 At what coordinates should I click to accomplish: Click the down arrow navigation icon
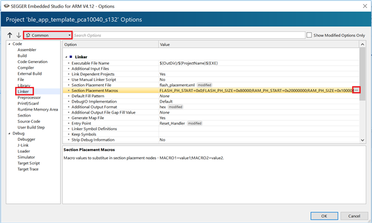coord(19,35)
